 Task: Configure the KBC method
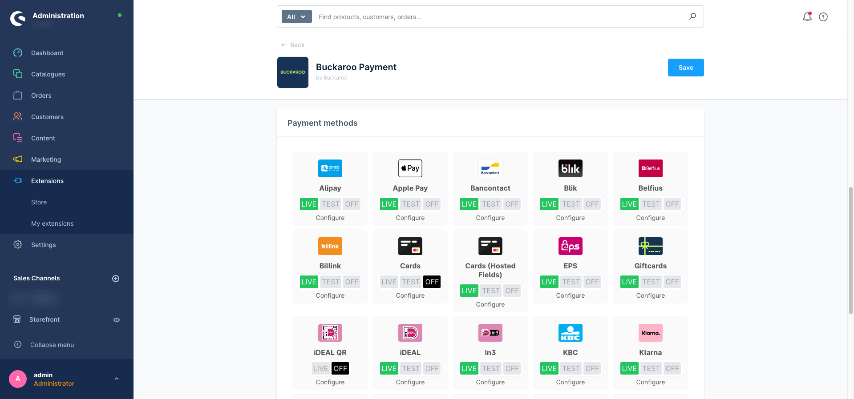(x=571, y=382)
